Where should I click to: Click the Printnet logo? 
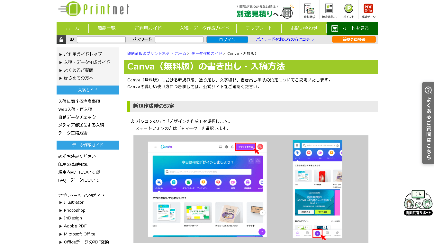[x=94, y=9]
